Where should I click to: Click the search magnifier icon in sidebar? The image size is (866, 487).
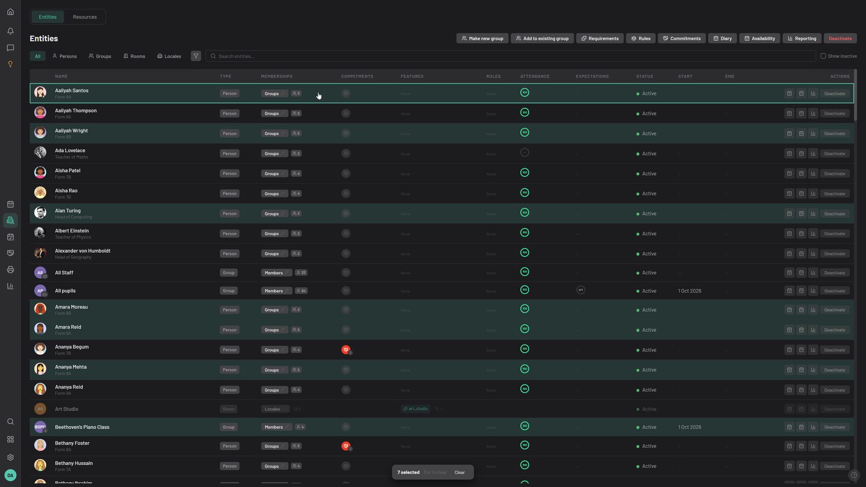click(10, 422)
